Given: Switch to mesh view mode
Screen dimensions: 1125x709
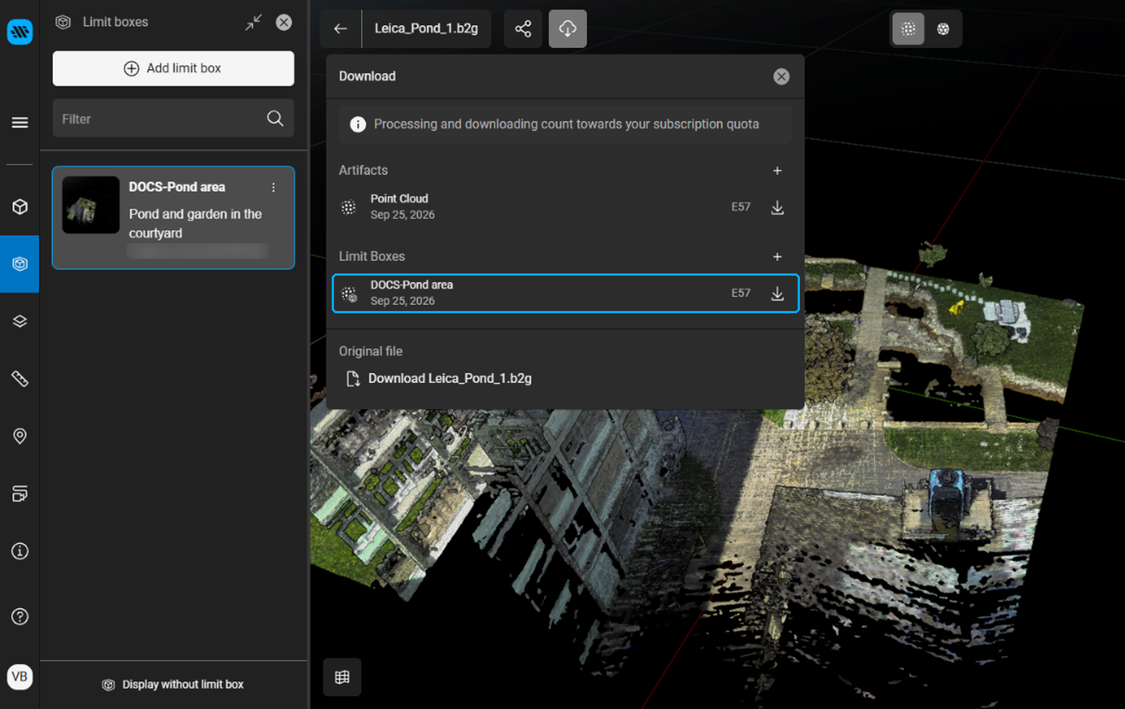Looking at the screenshot, I should [x=943, y=29].
